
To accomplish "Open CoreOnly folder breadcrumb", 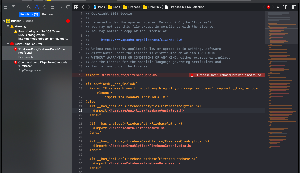I will click(152, 7).
